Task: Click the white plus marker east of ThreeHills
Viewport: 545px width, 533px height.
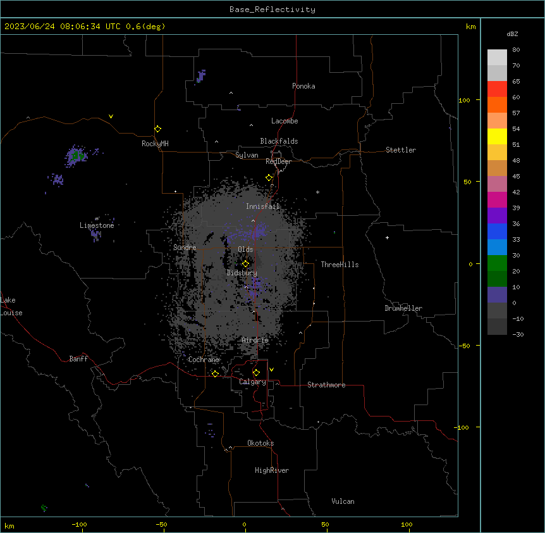Action: tap(387, 237)
